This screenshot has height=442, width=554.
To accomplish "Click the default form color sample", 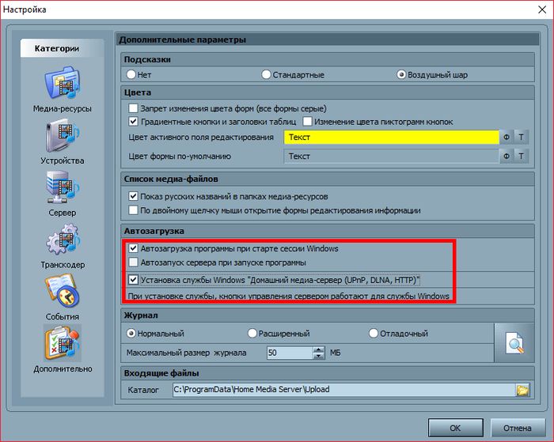I will pos(392,156).
